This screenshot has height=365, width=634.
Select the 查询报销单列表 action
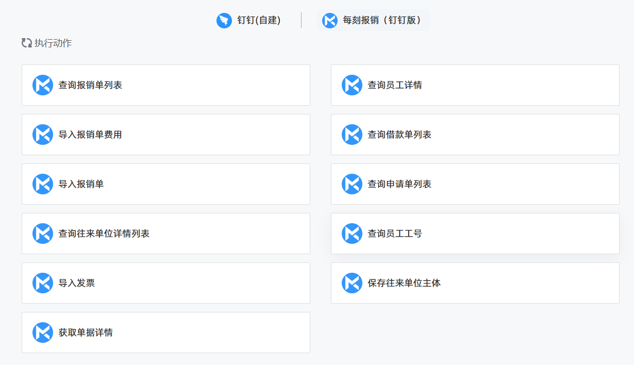click(166, 85)
